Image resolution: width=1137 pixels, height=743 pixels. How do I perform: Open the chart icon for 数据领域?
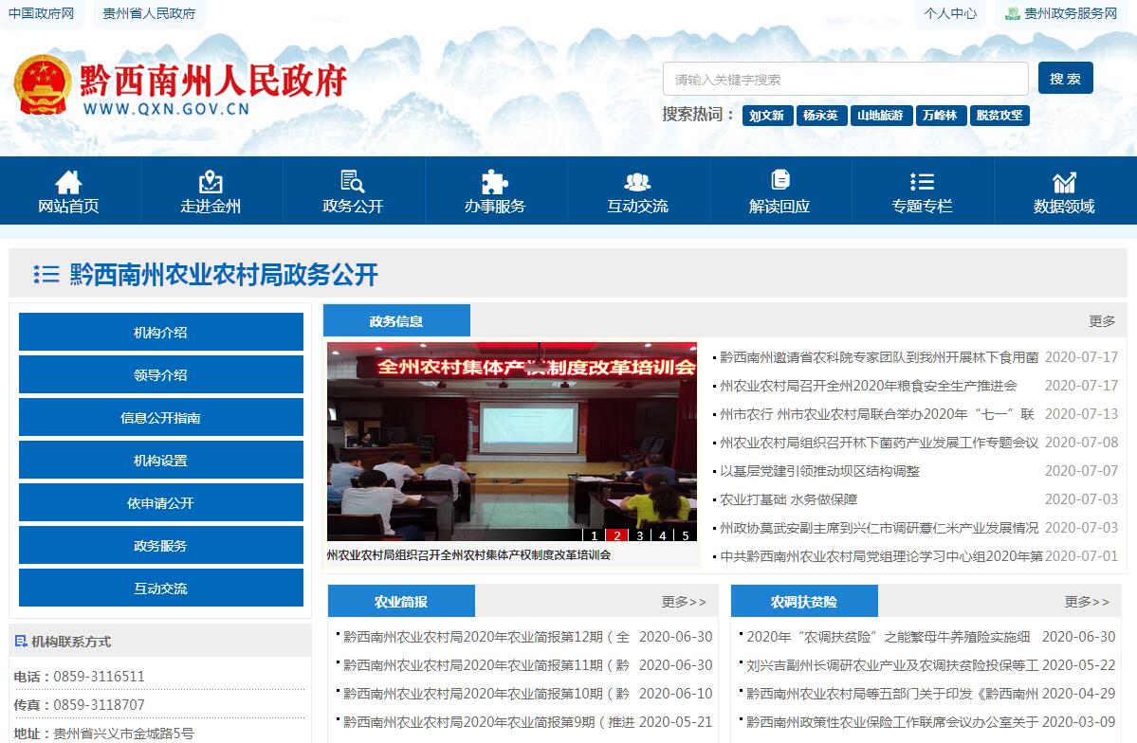(1064, 182)
